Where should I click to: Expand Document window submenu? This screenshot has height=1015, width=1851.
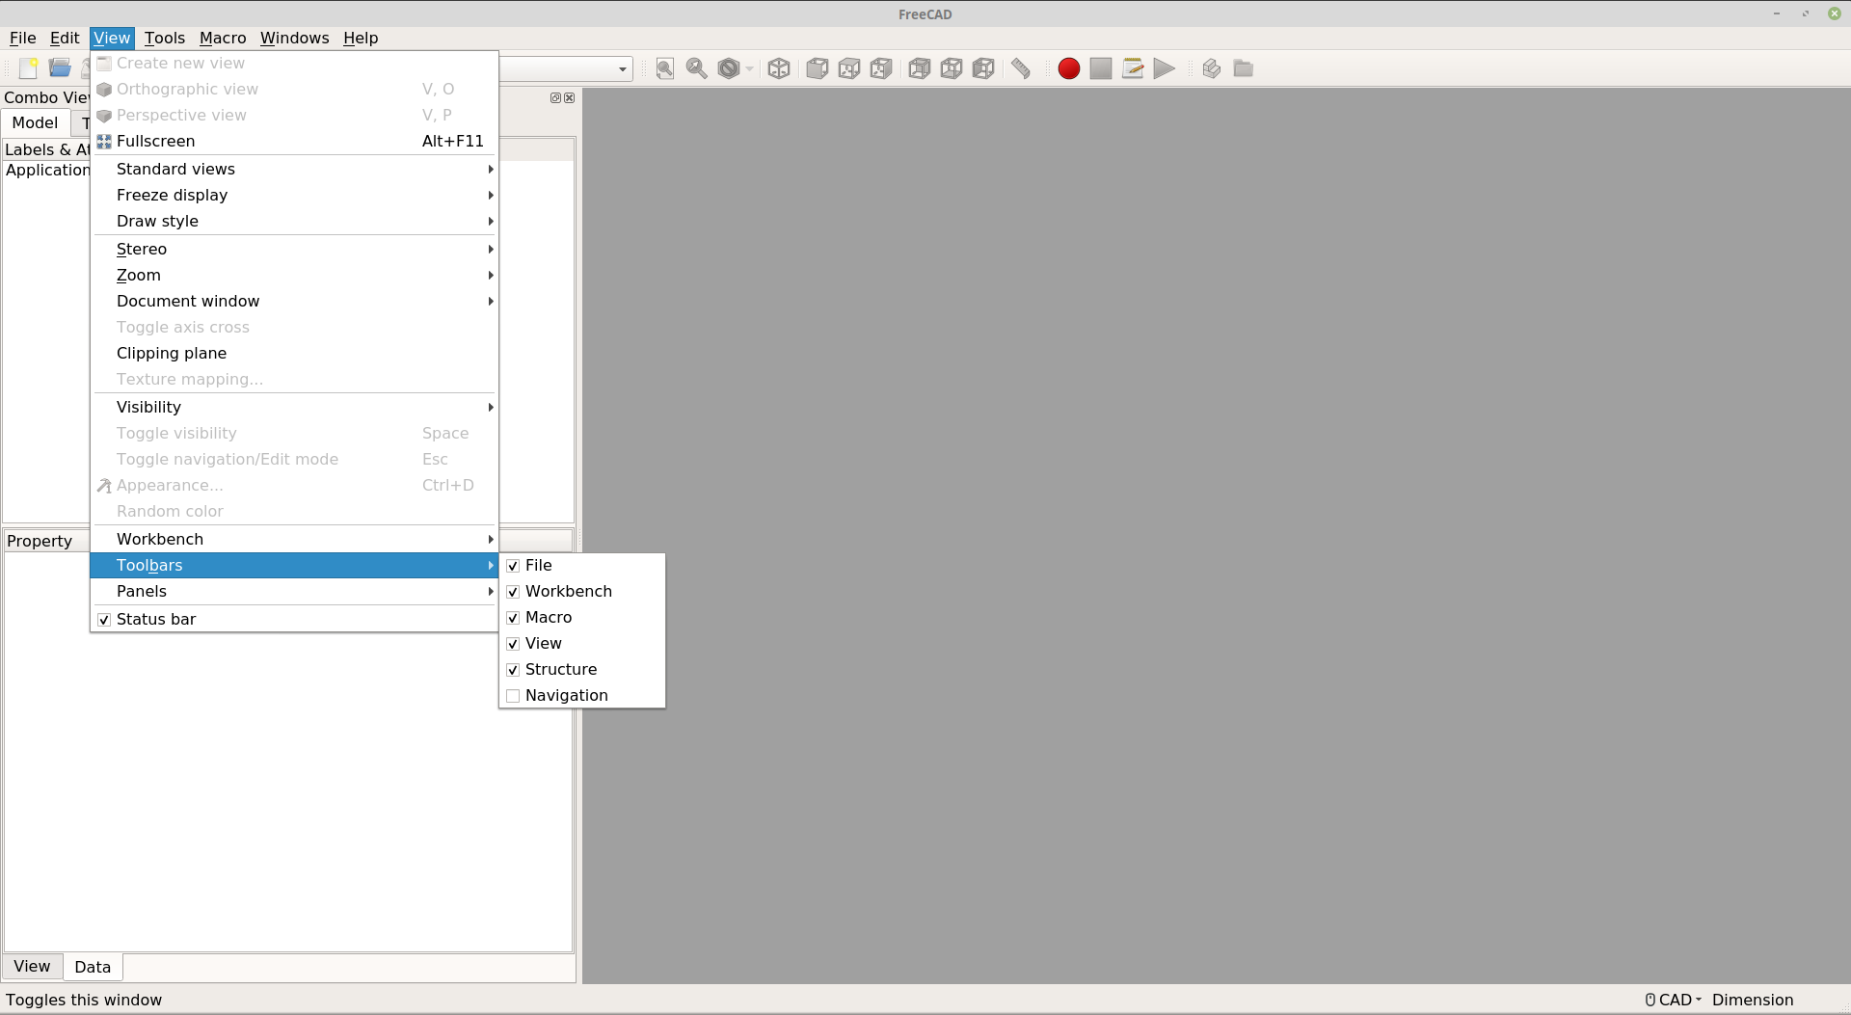pyautogui.click(x=294, y=301)
